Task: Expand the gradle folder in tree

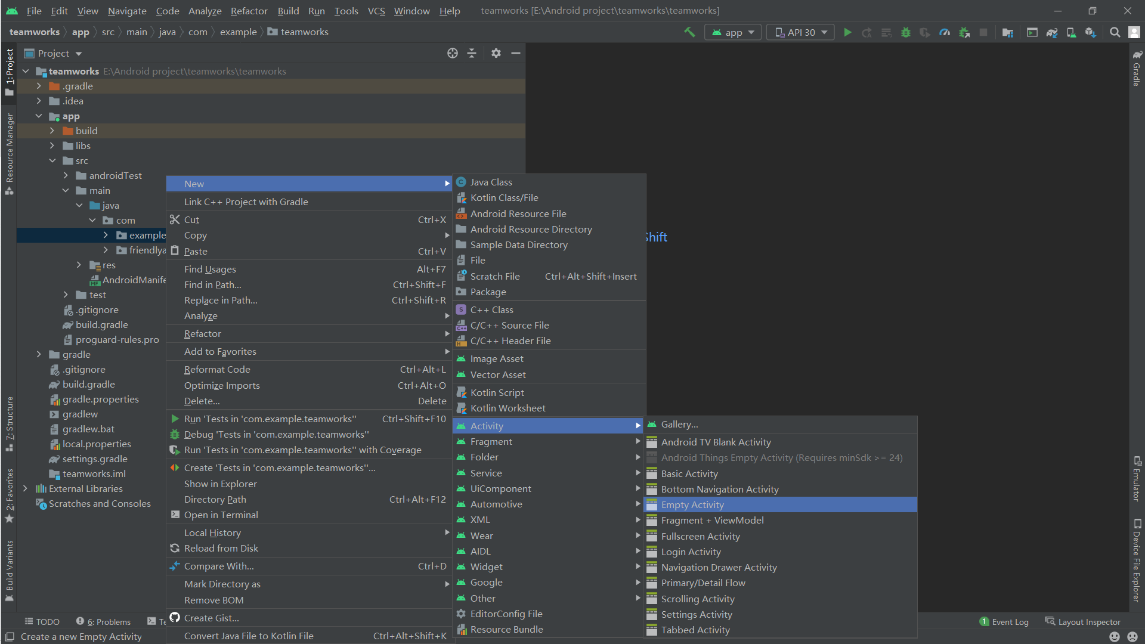Action: pos(39,354)
